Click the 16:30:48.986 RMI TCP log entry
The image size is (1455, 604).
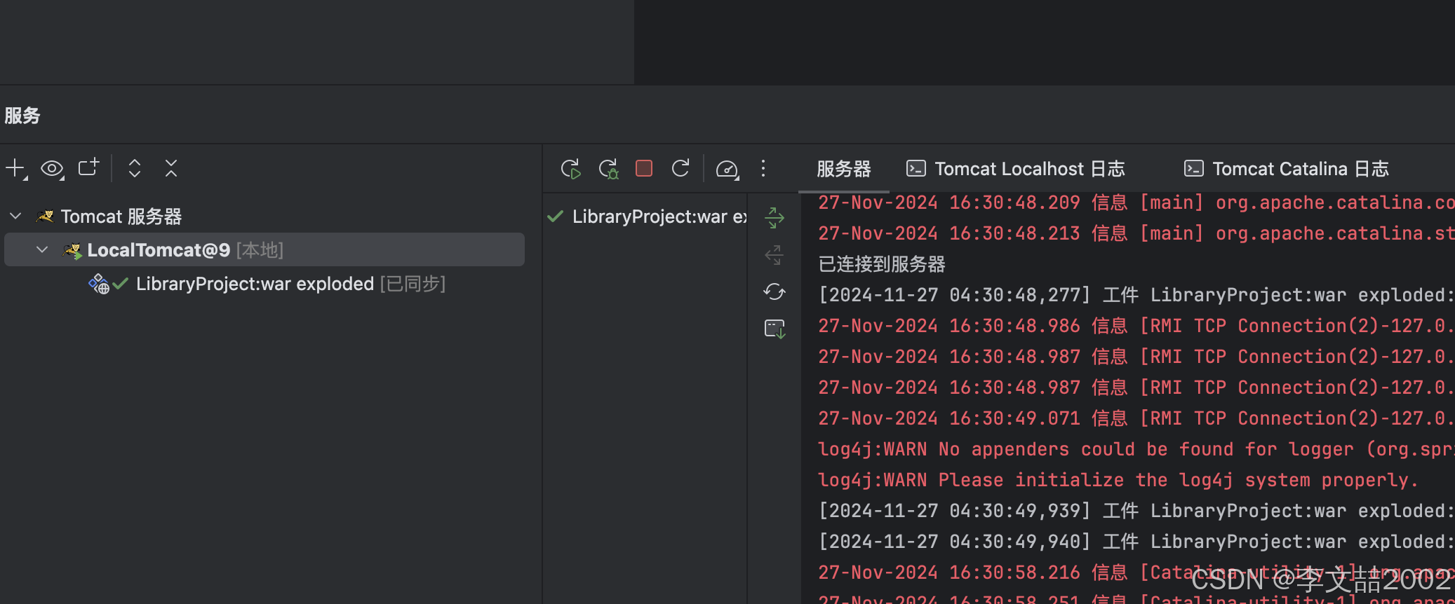pyautogui.click(x=1136, y=326)
